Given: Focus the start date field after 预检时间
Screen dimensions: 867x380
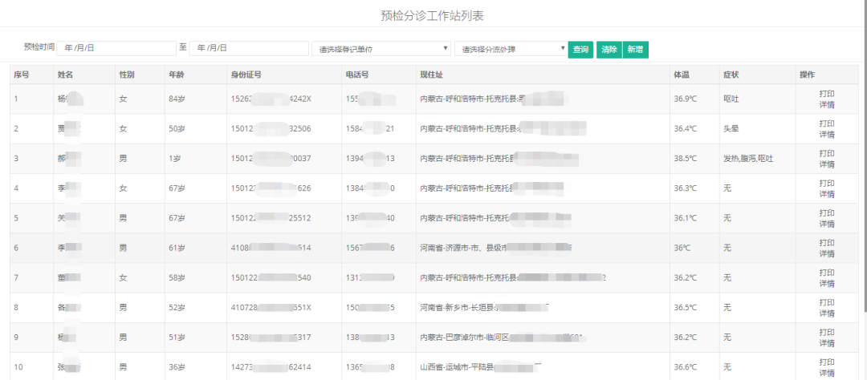Looking at the screenshot, I should (x=116, y=48).
